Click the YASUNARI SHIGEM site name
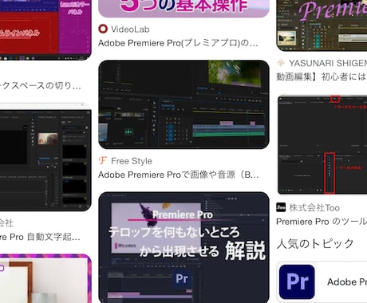Image resolution: width=367 pixels, height=303 pixels. point(328,63)
